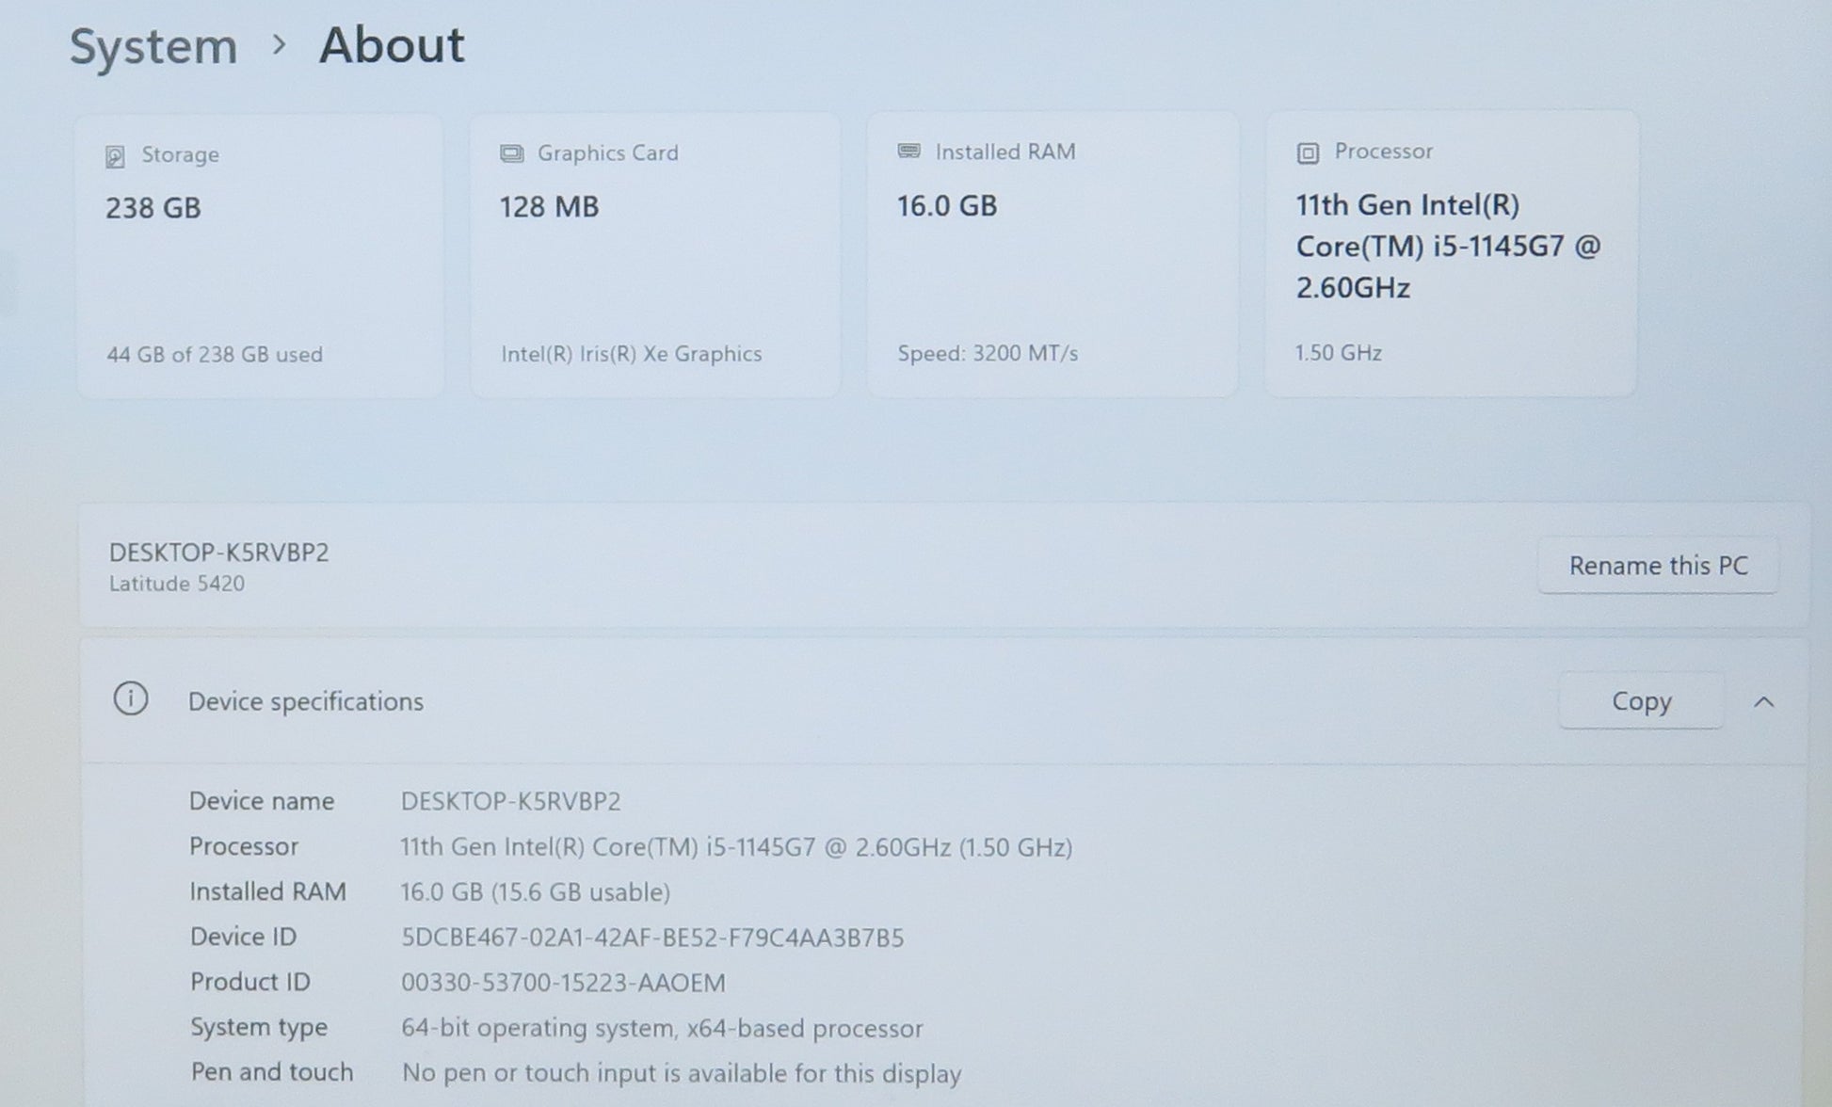
Task: Open the Storage 238 GB card
Action: click(260, 255)
